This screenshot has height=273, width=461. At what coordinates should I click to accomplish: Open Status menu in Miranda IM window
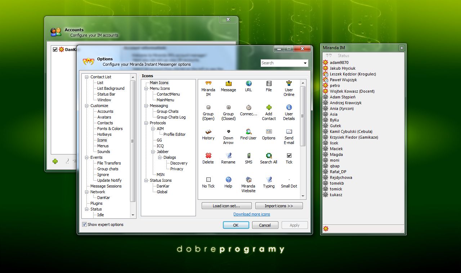344,56
